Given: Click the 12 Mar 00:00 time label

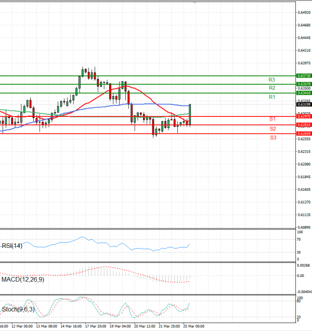Looking at the screenshot, I should [x=22, y=326].
